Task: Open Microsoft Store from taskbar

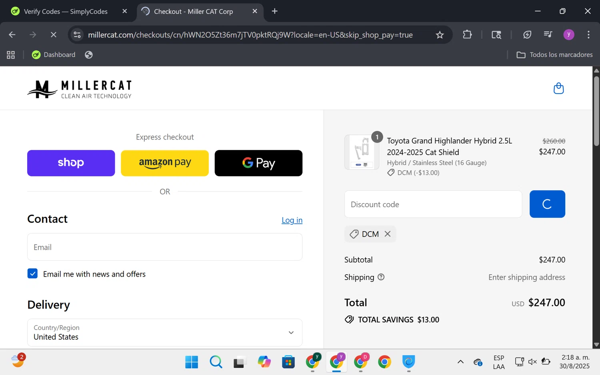Action: pyautogui.click(x=288, y=362)
